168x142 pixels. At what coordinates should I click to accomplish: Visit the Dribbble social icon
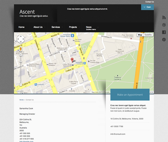coord(164,25)
